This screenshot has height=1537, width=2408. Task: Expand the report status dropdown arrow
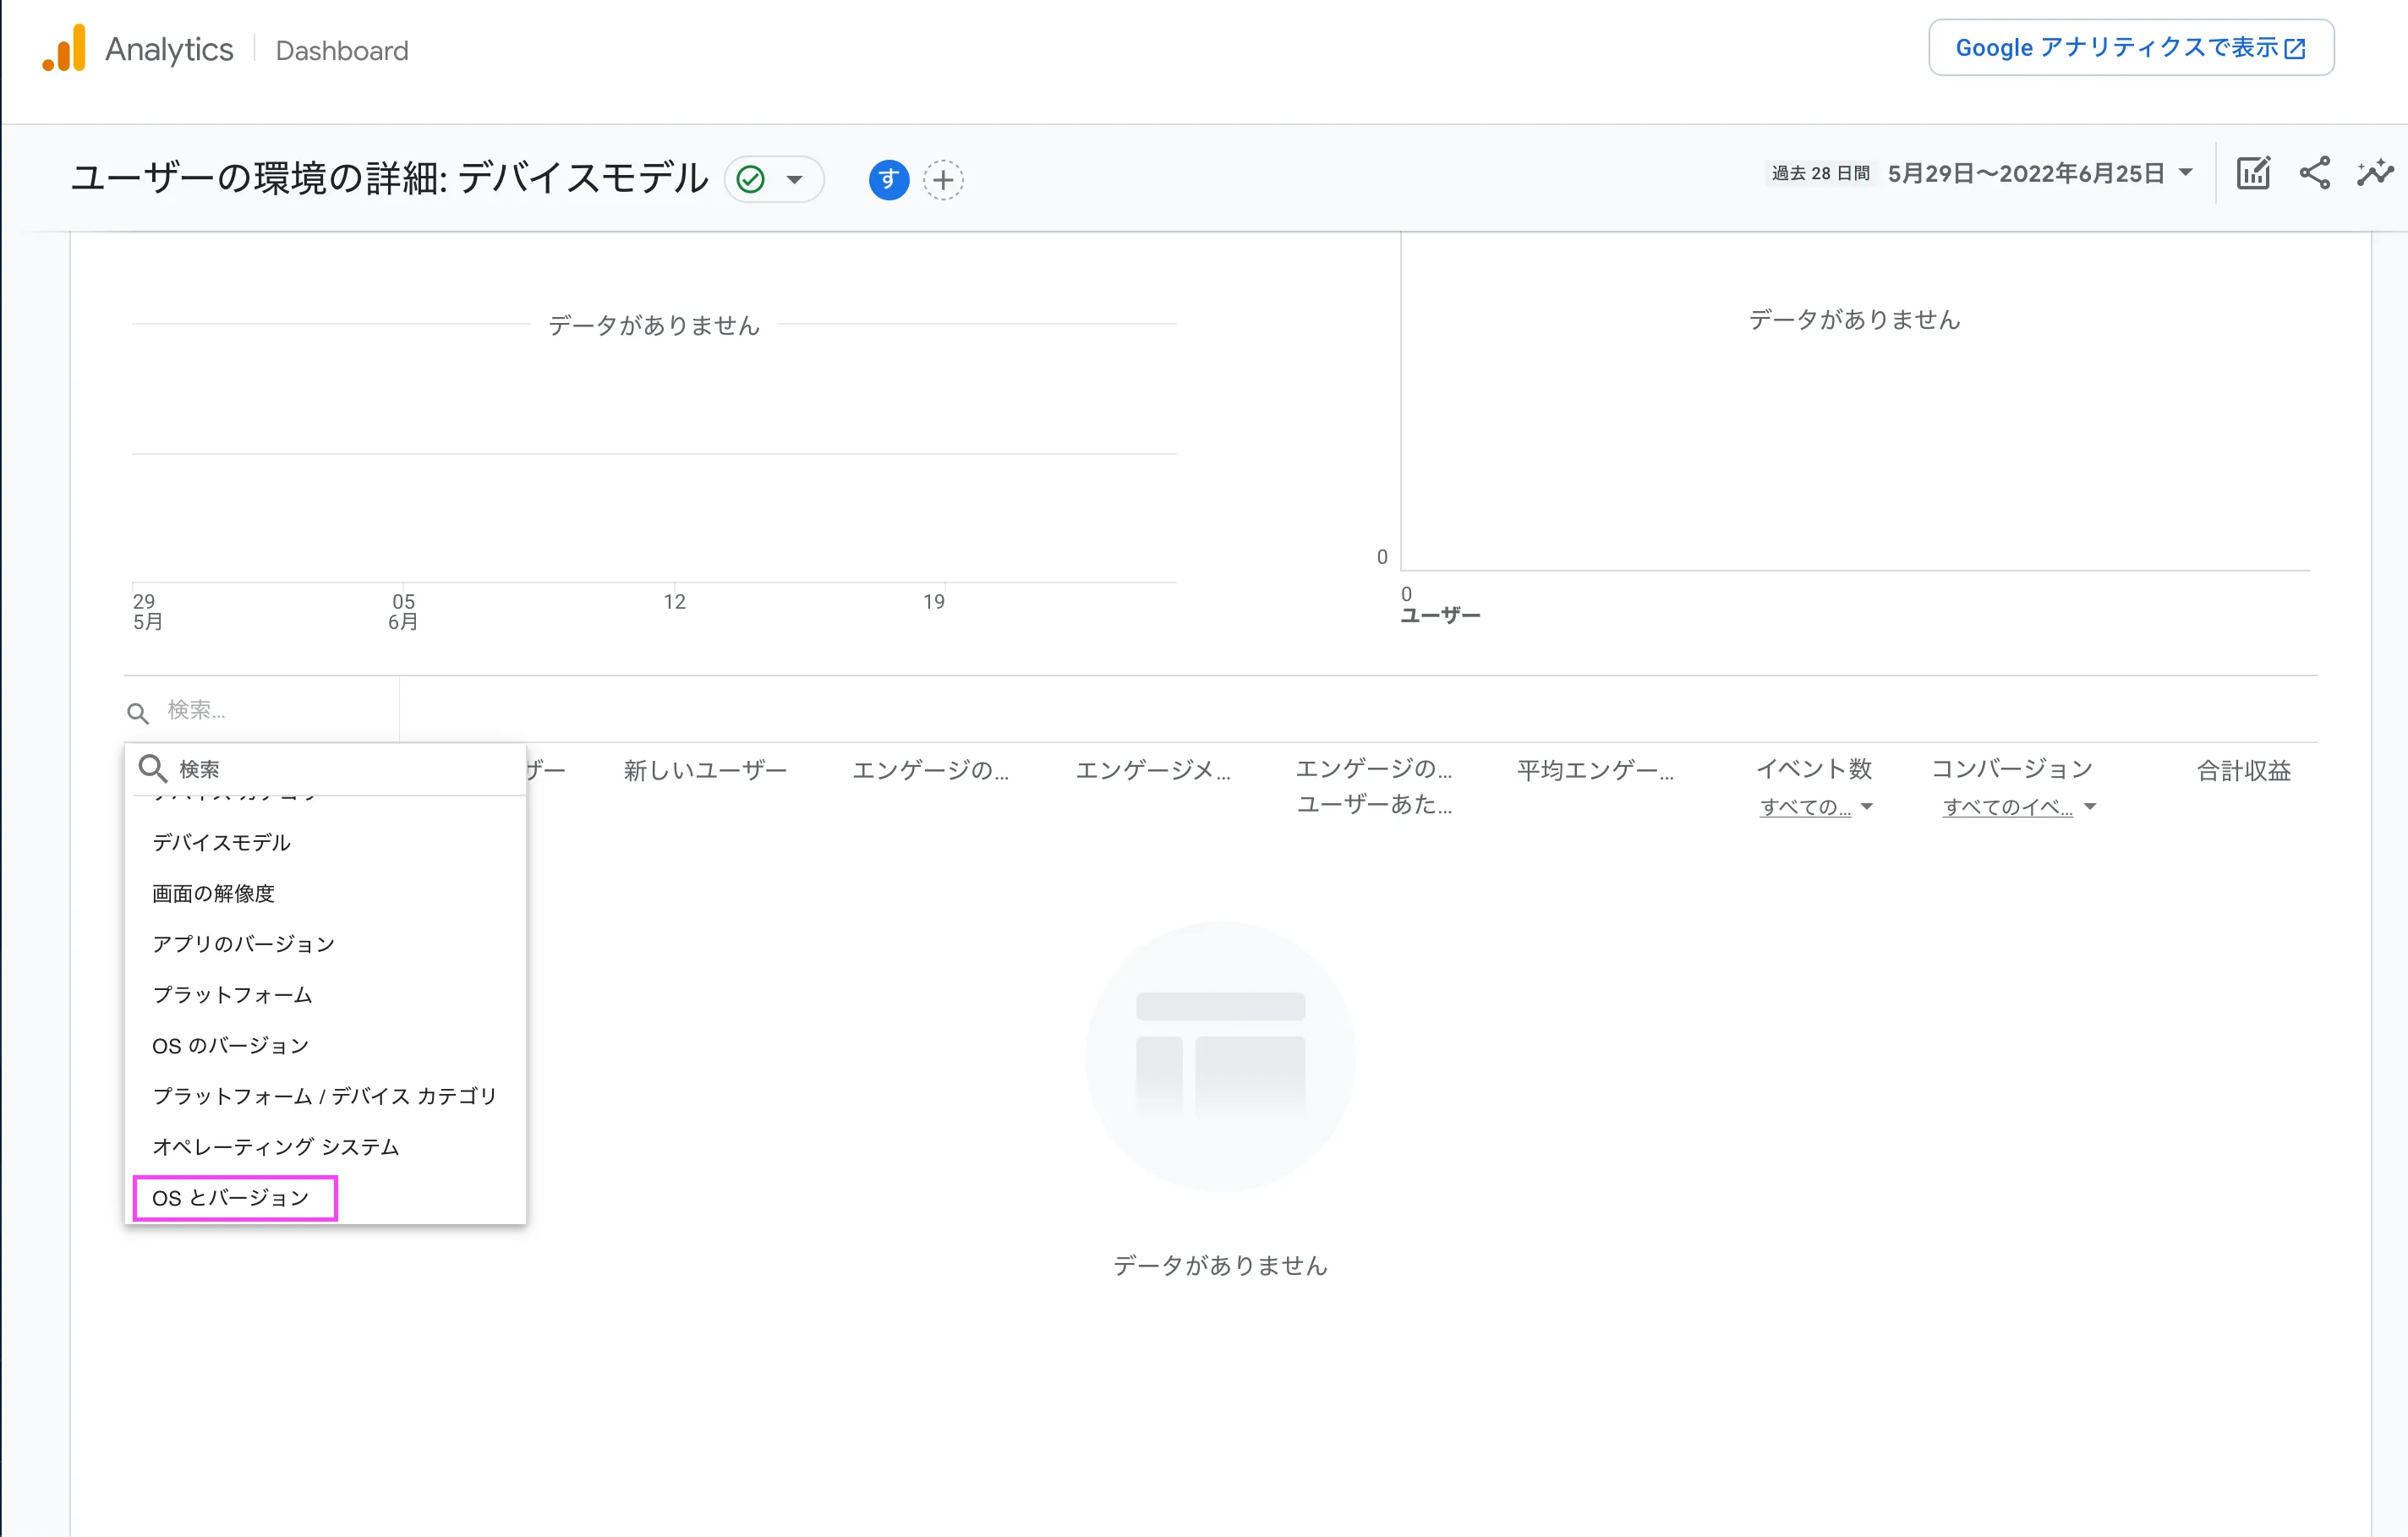click(795, 180)
